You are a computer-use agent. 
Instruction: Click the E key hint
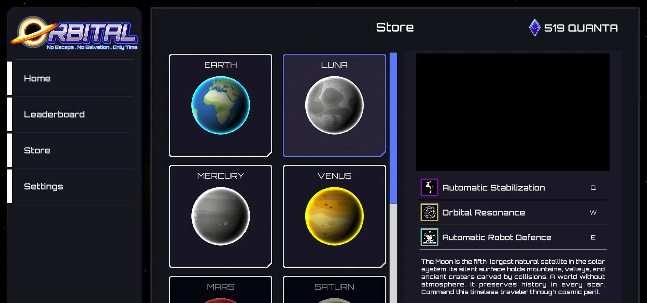pyautogui.click(x=593, y=237)
